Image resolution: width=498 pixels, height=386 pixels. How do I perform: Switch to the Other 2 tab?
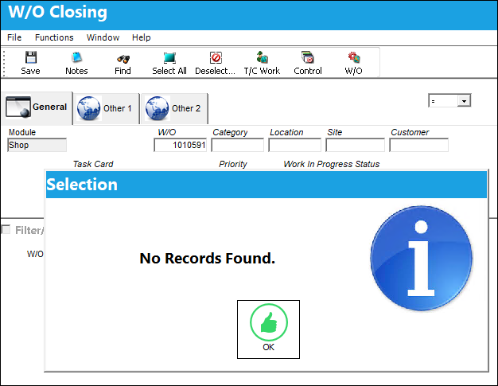pos(174,109)
